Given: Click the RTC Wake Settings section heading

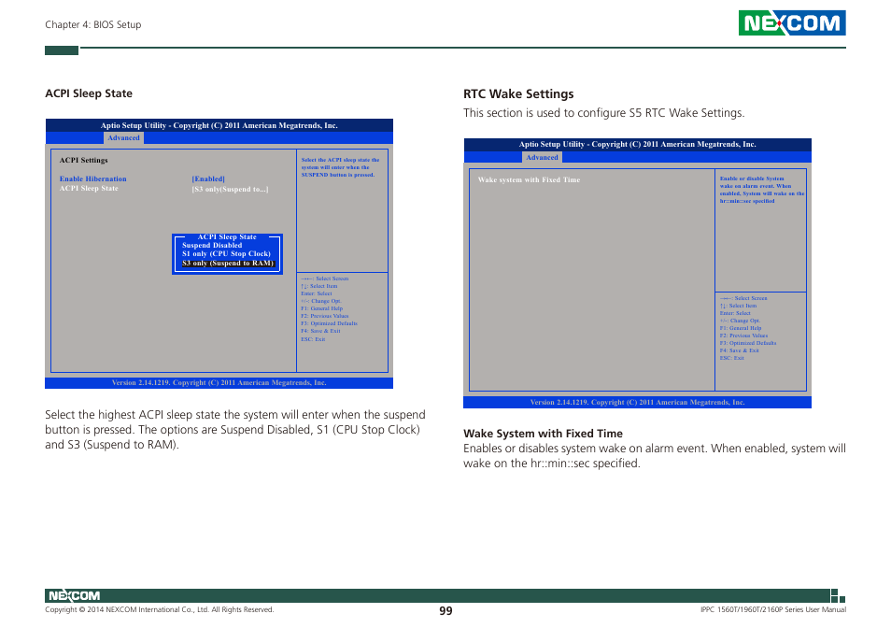Looking at the screenshot, I should (518, 93).
